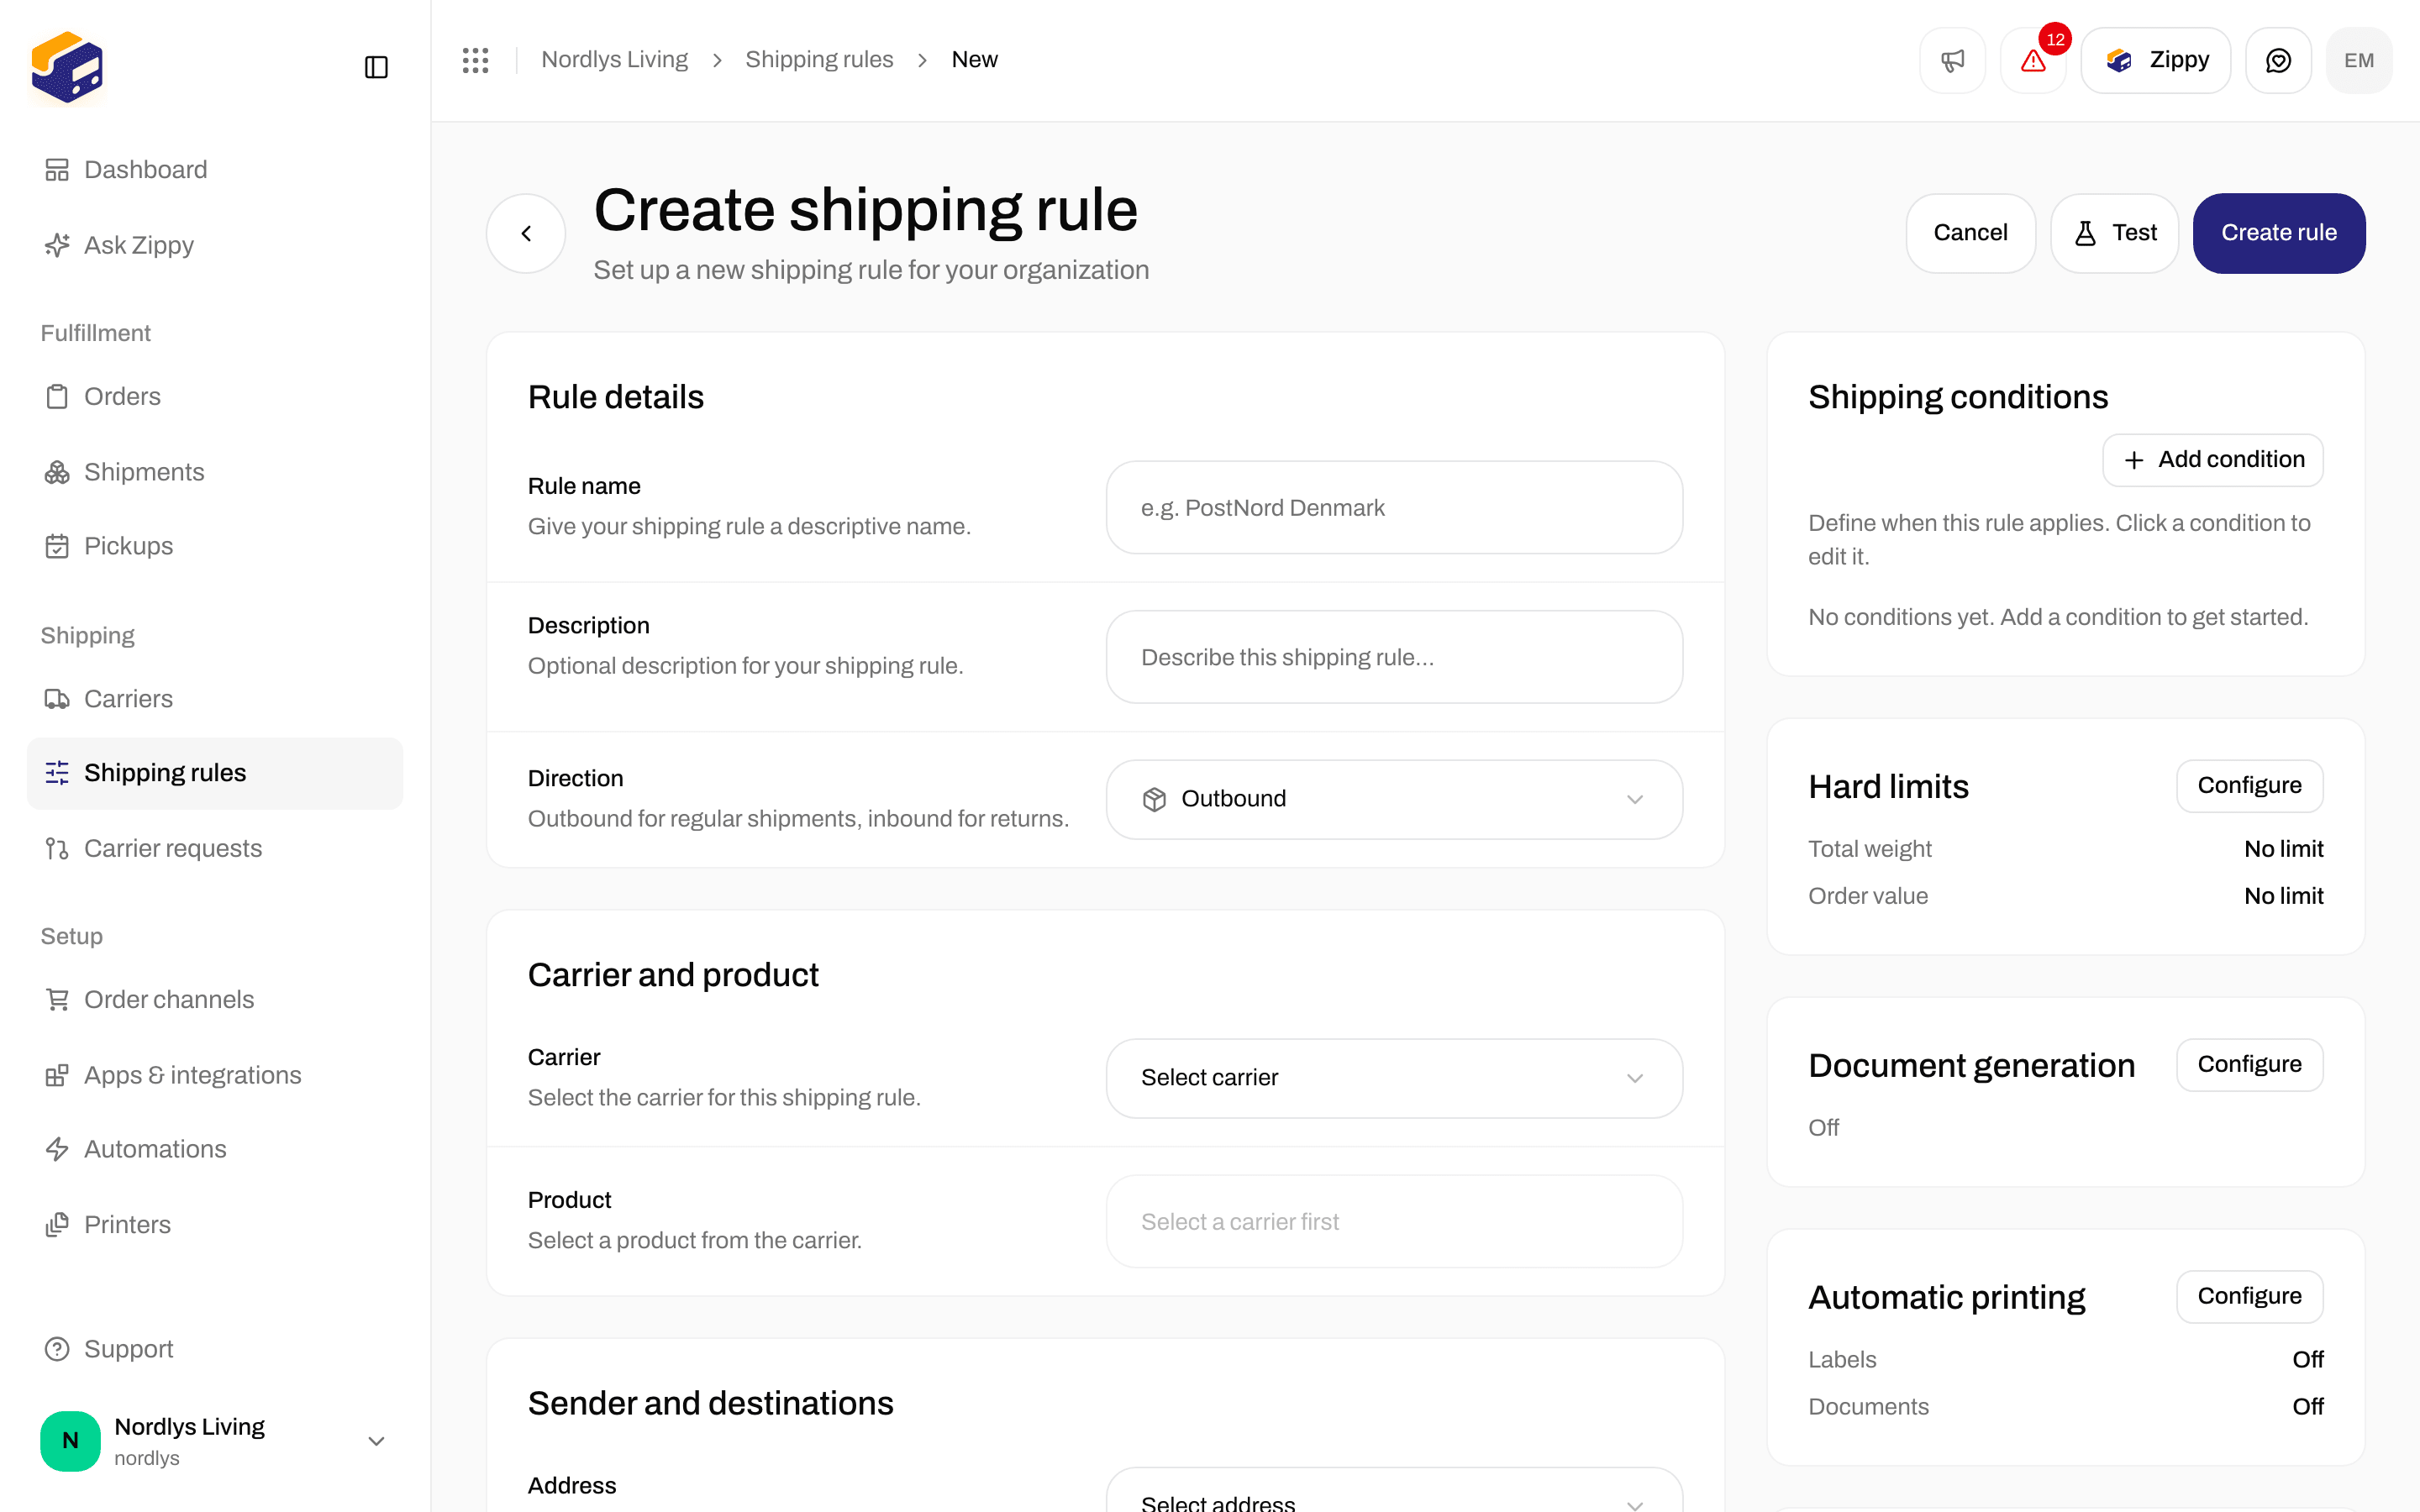The width and height of the screenshot is (2420, 1512).
Task: Open the Pickups page
Action: tap(215, 546)
